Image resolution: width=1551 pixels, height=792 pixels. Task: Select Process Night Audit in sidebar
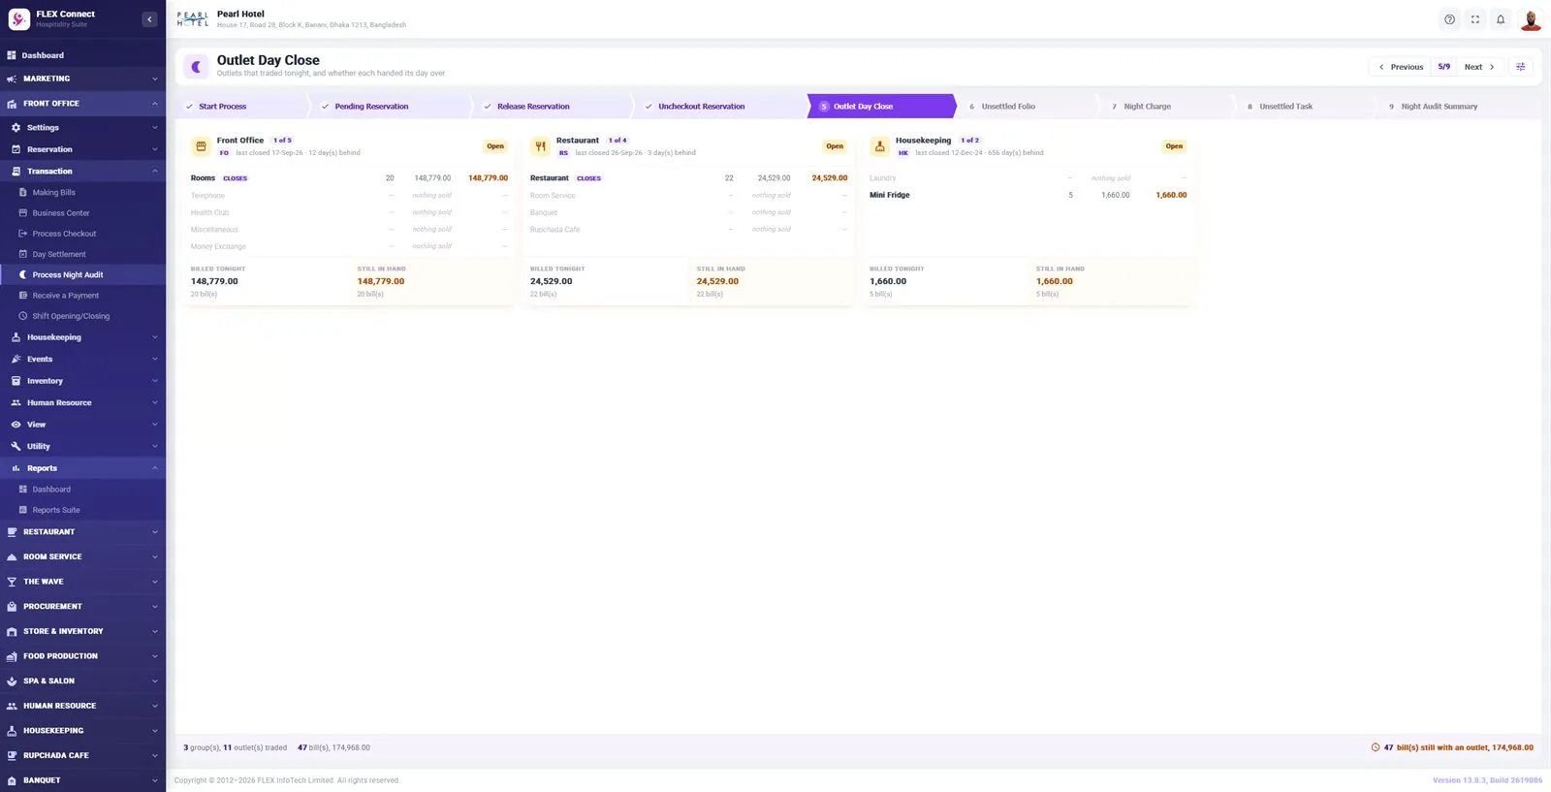tap(82, 274)
